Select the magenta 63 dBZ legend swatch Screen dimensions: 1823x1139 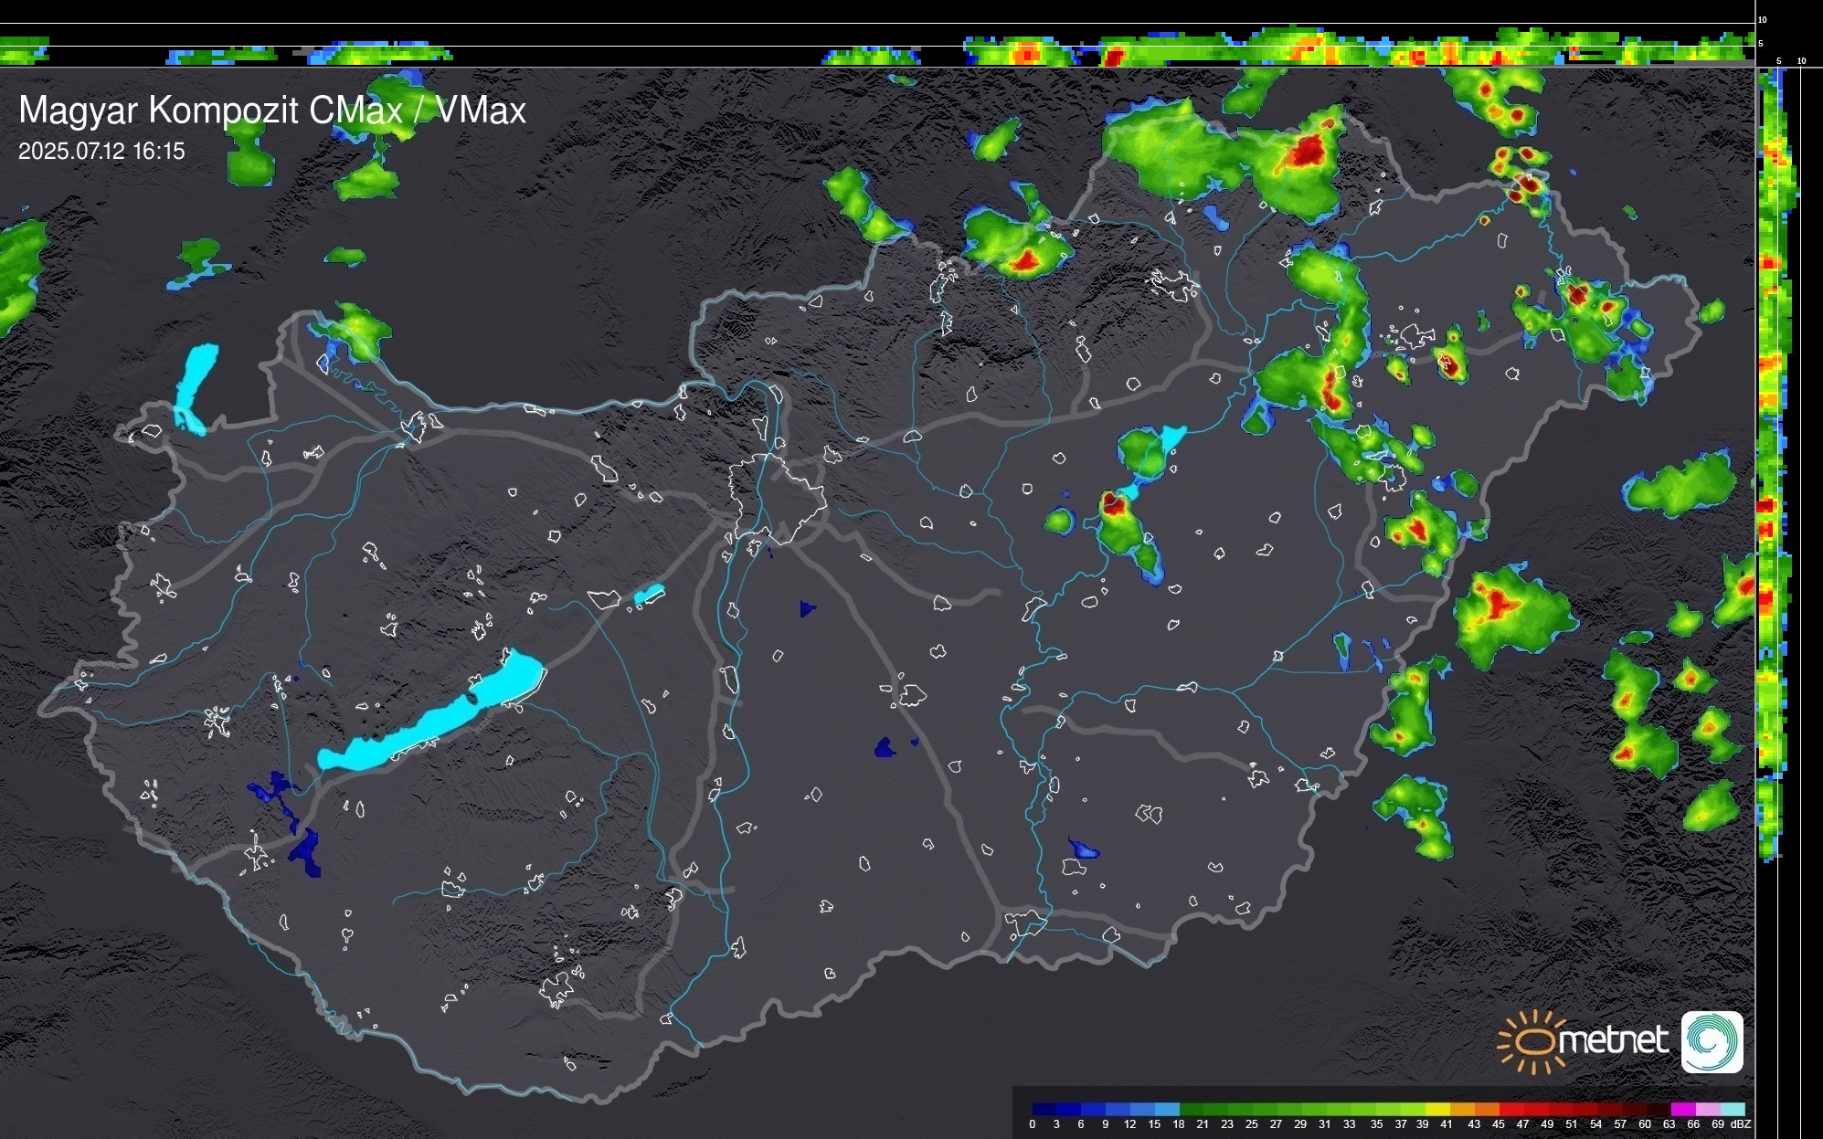pyautogui.click(x=1682, y=1110)
